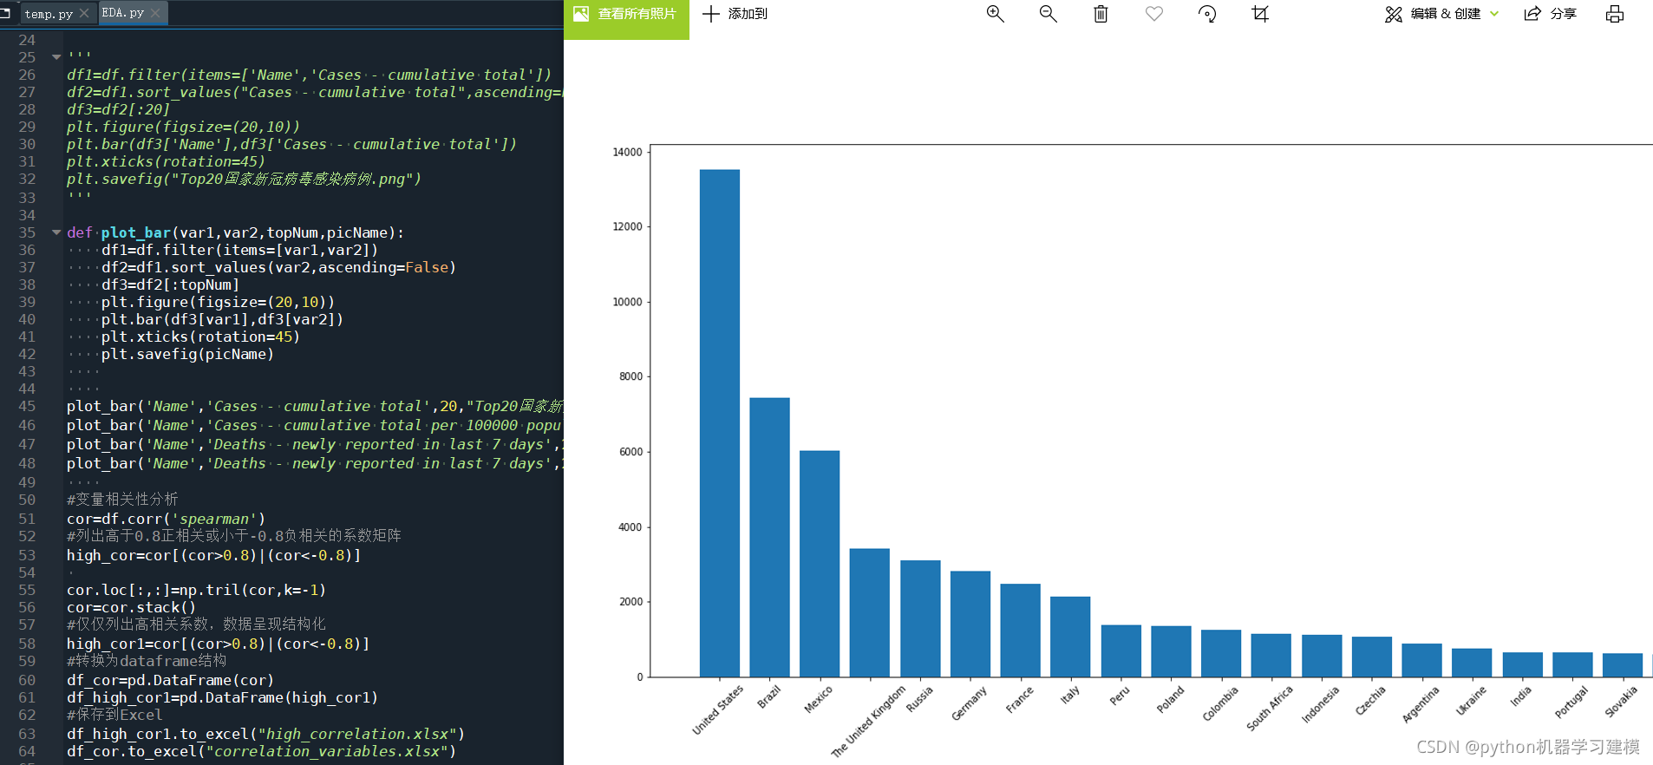The image size is (1653, 765).
Task: Click the 14000 y-axis tick label
Action: pos(628,152)
